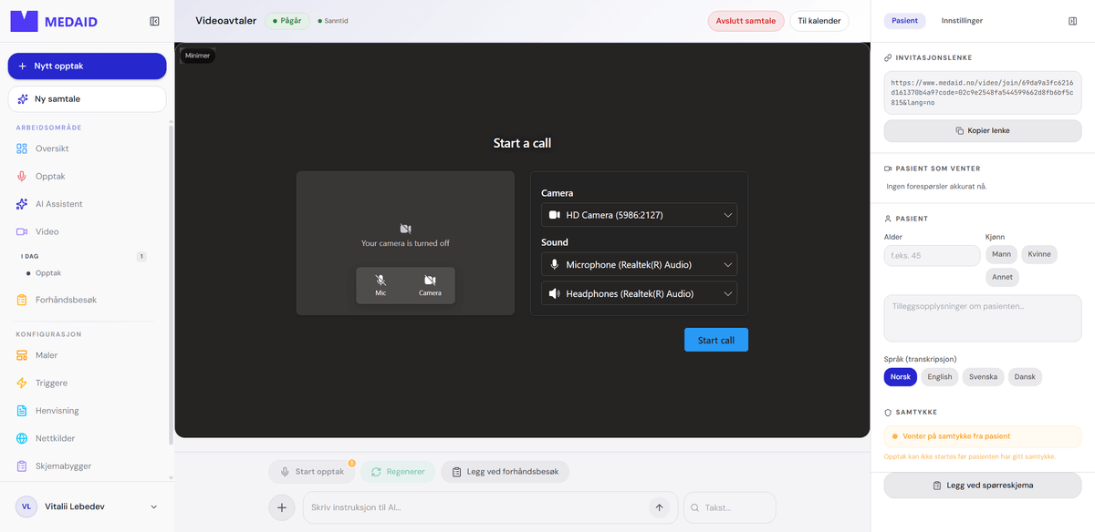The width and height of the screenshot is (1095, 532).
Task: Open the Microphone (Realtek) device dropdown
Action: point(639,264)
